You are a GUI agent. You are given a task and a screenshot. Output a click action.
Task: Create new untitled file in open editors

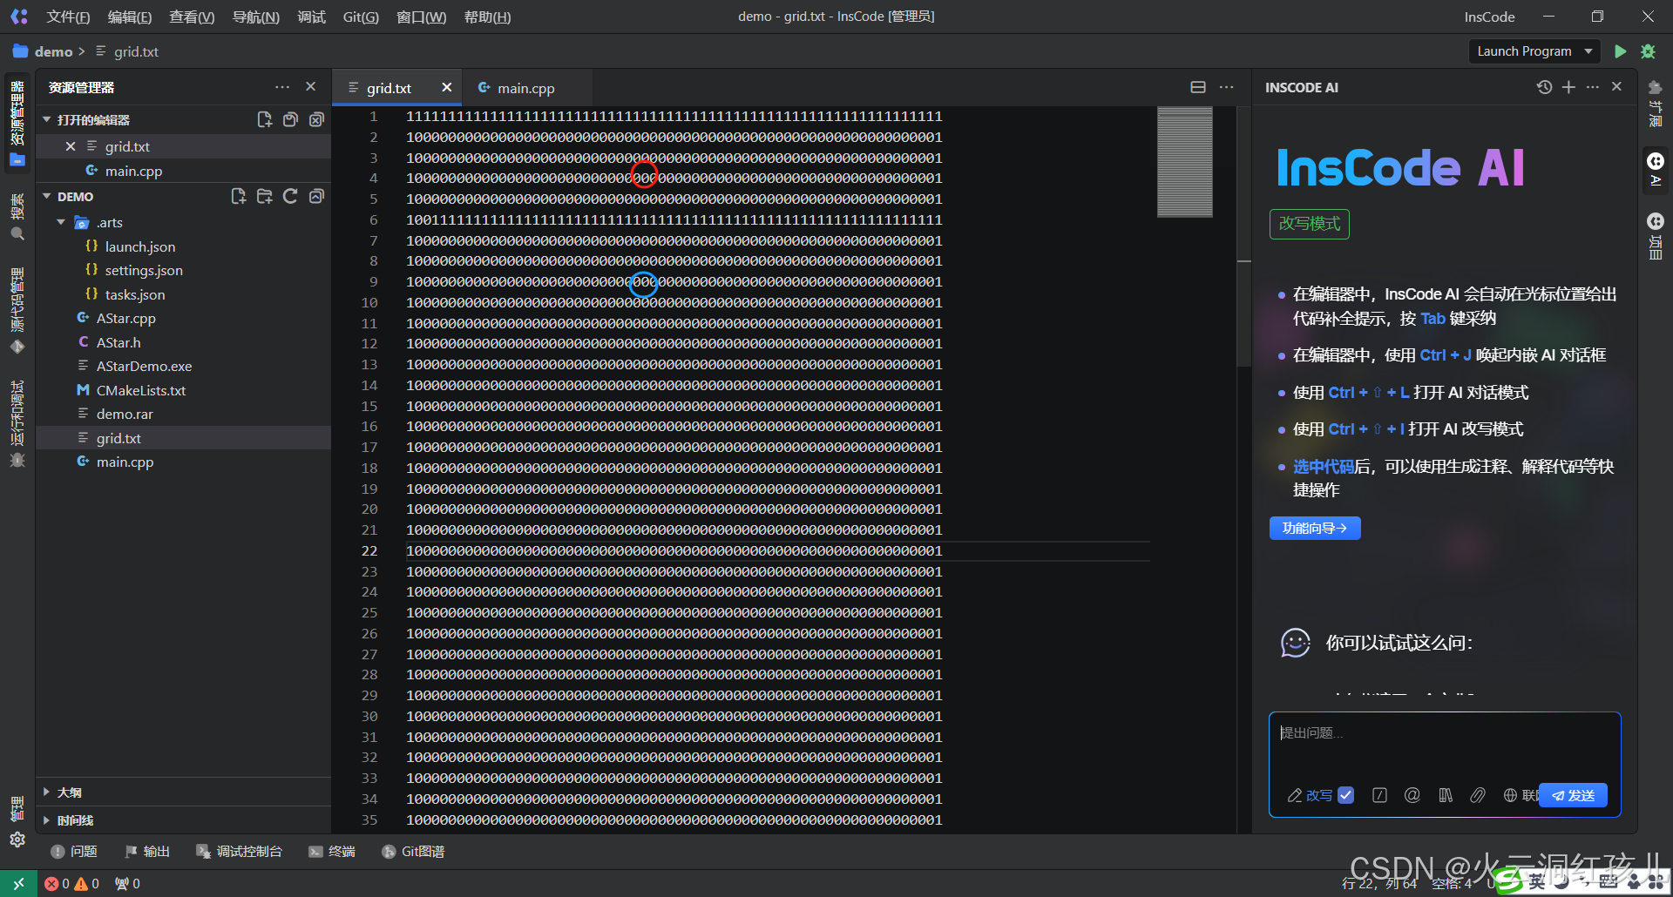click(264, 119)
